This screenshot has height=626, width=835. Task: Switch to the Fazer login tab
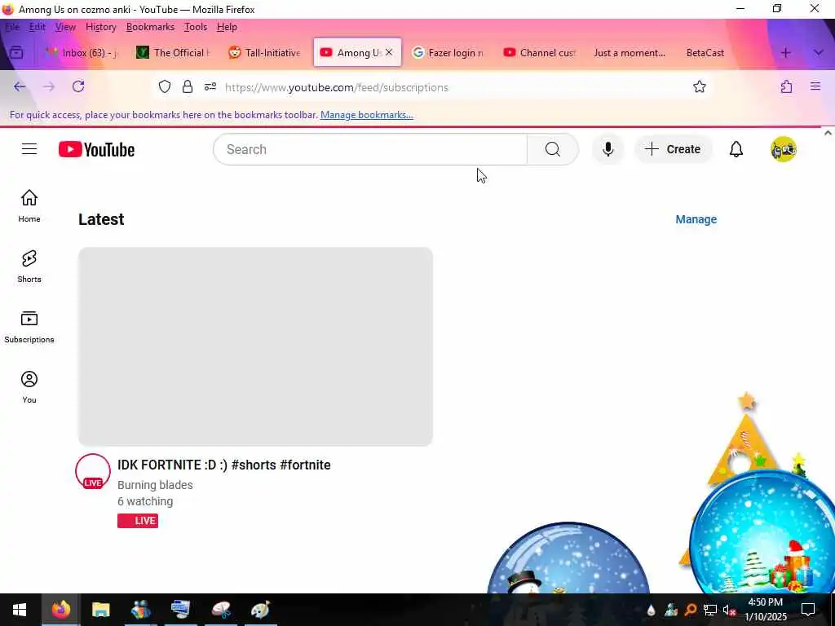[448, 53]
